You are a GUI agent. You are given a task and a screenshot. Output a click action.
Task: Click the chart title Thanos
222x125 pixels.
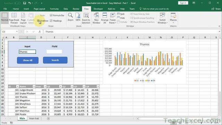144,44
